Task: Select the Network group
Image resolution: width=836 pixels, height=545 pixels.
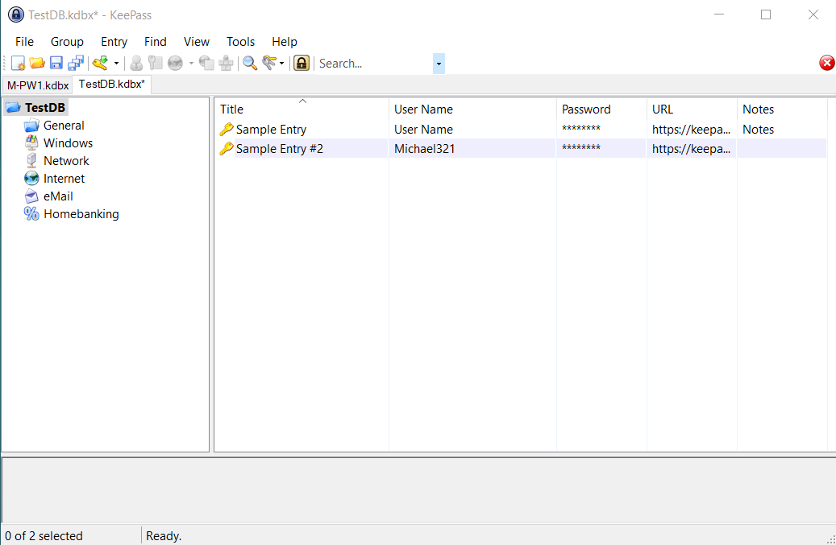Action: coord(66,161)
